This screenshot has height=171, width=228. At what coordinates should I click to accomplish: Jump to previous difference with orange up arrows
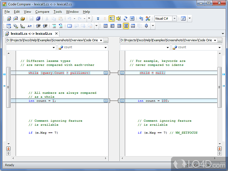click(x=105, y=19)
